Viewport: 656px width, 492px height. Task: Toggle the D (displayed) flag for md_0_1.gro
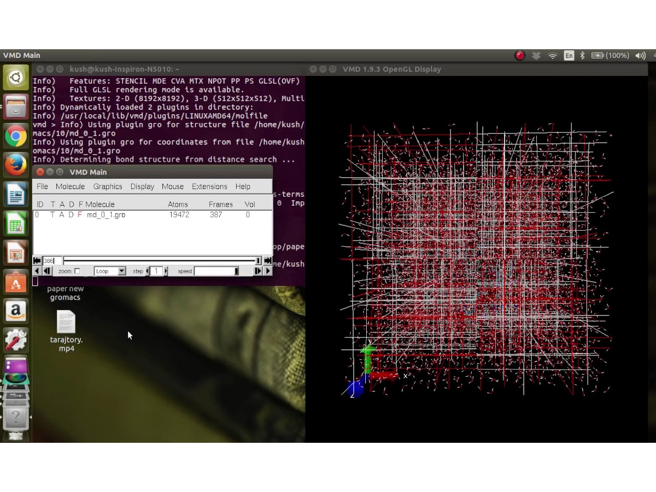(x=71, y=215)
